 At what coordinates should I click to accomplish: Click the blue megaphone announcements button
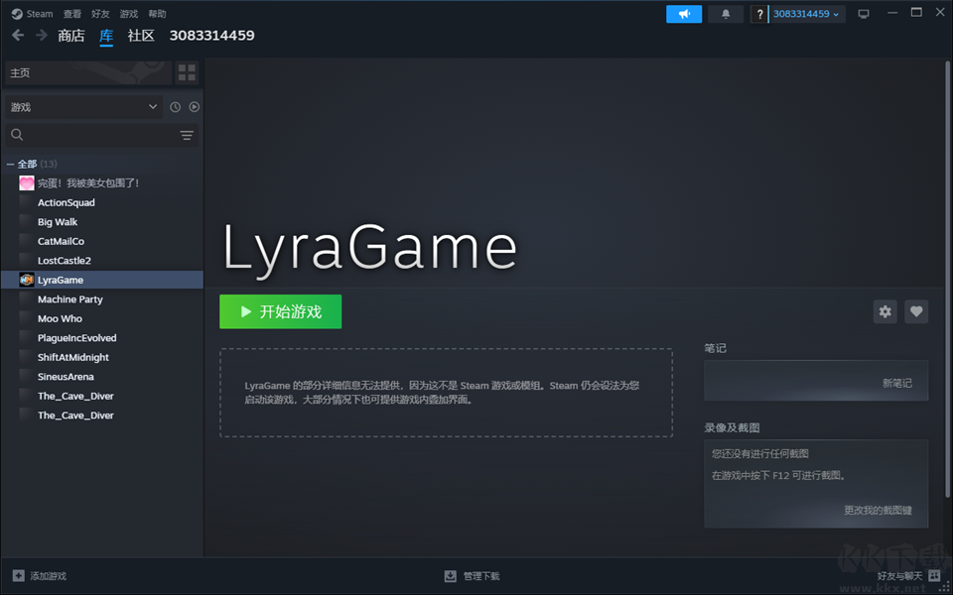coord(684,14)
